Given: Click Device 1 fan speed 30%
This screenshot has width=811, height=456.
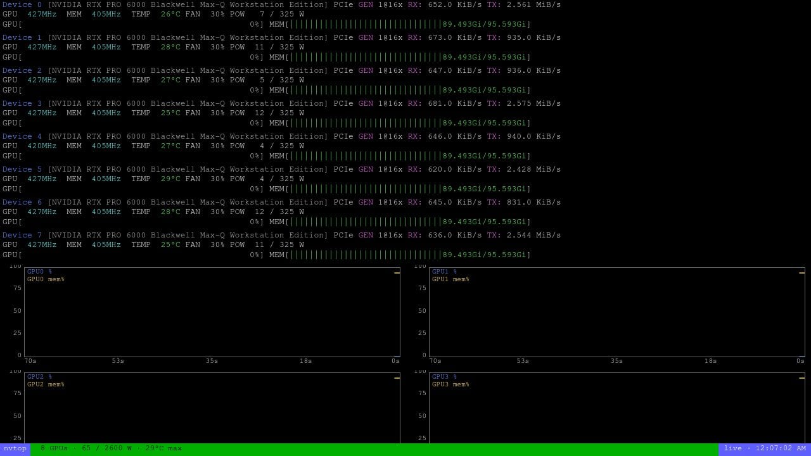Looking at the screenshot, I should point(217,47).
